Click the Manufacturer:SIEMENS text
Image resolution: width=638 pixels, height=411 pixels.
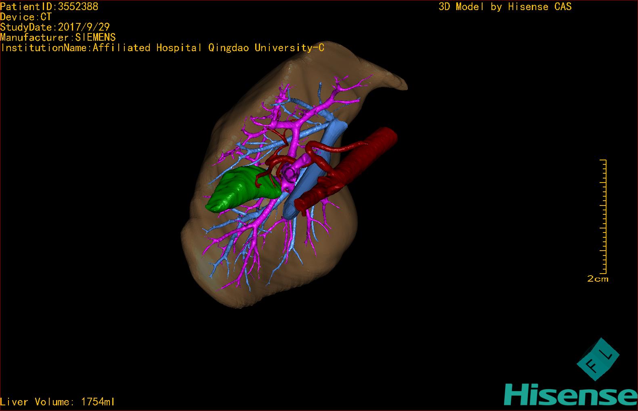point(58,37)
